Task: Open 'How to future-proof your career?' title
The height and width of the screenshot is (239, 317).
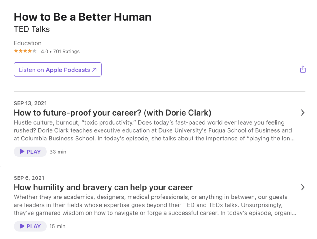Action: tap(112, 113)
